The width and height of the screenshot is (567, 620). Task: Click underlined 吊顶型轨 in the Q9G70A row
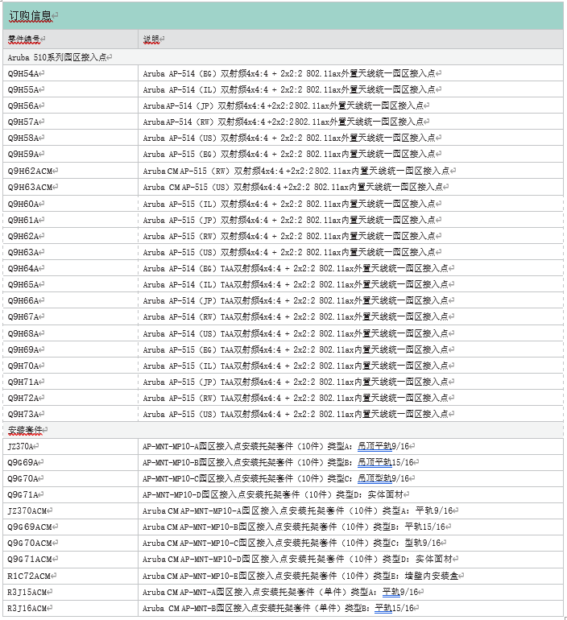click(375, 479)
